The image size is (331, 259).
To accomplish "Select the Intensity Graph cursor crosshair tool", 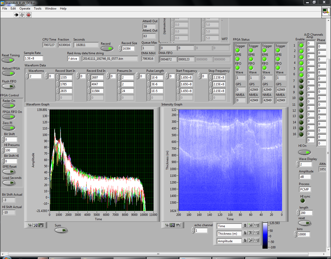I will (x=167, y=225).
